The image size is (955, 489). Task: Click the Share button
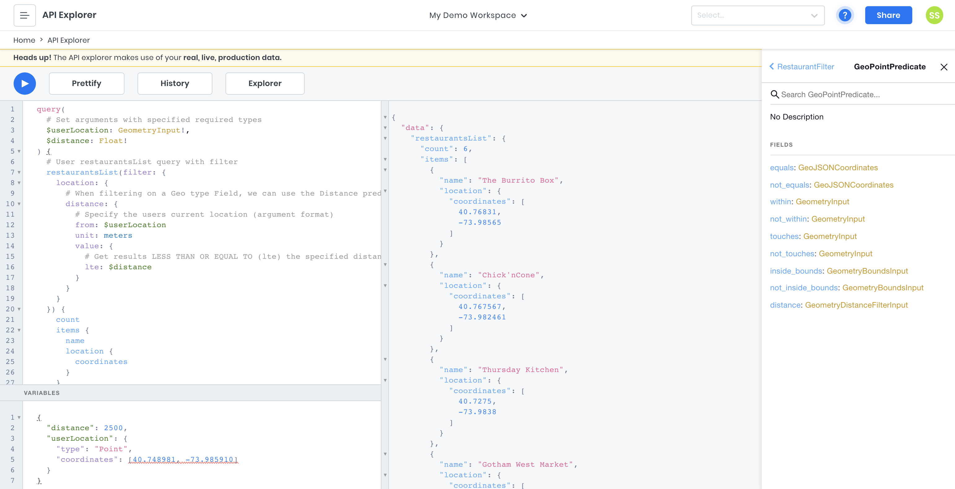(x=888, y=15)
